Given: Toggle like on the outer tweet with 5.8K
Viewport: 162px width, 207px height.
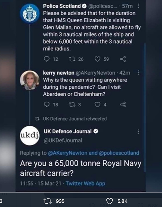Looking at the screenshot, I should pos(111,201).
